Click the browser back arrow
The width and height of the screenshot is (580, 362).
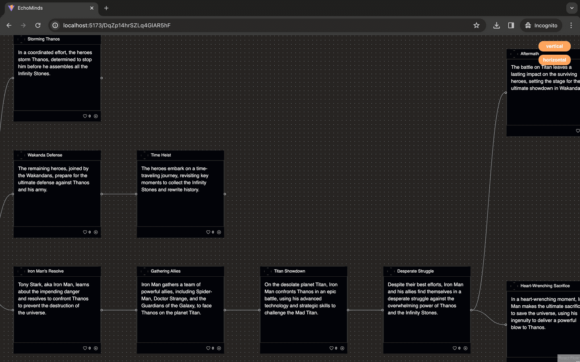pos(9,25)
